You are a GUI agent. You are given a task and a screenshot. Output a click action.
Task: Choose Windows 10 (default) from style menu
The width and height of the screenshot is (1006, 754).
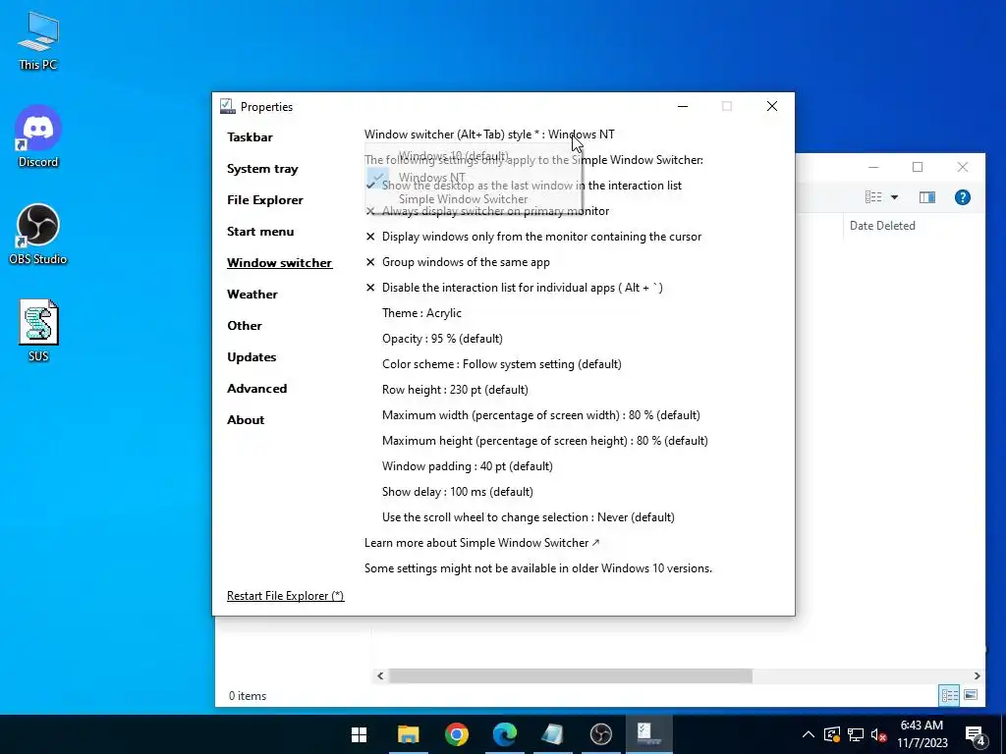tap(474, 156)
